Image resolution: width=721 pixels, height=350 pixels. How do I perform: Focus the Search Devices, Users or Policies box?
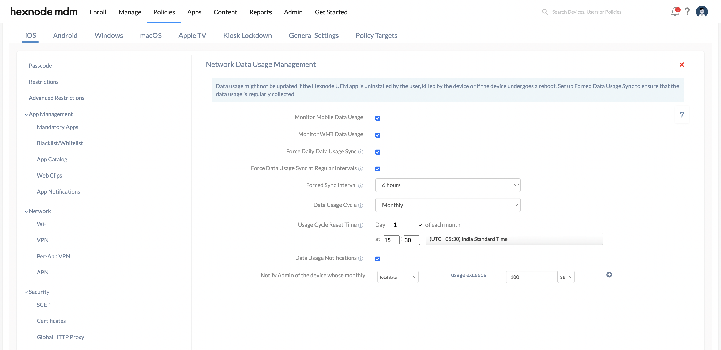tap(586, 12)
